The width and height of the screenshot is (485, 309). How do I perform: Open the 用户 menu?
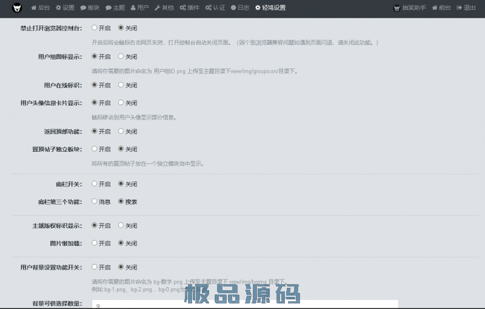point(140,8)
